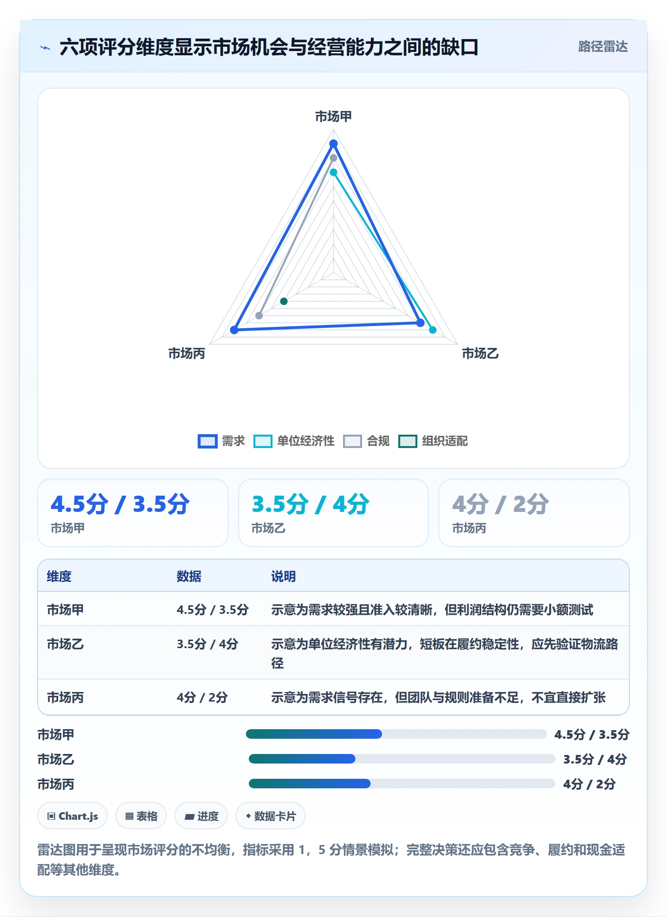Toggle the 单位经济性 legend item
This screenshot has width=667, height=917.
293,441
